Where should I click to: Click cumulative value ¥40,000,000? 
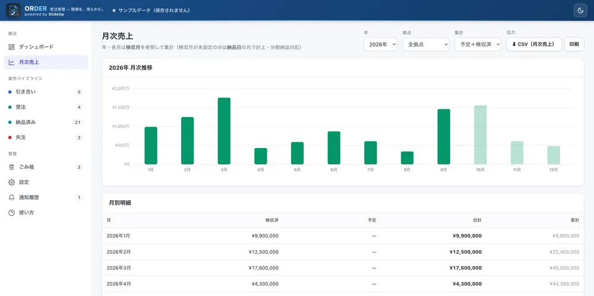[564, 267]
